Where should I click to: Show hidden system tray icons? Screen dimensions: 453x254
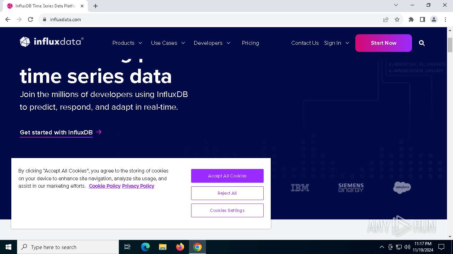tap(382, 247)
